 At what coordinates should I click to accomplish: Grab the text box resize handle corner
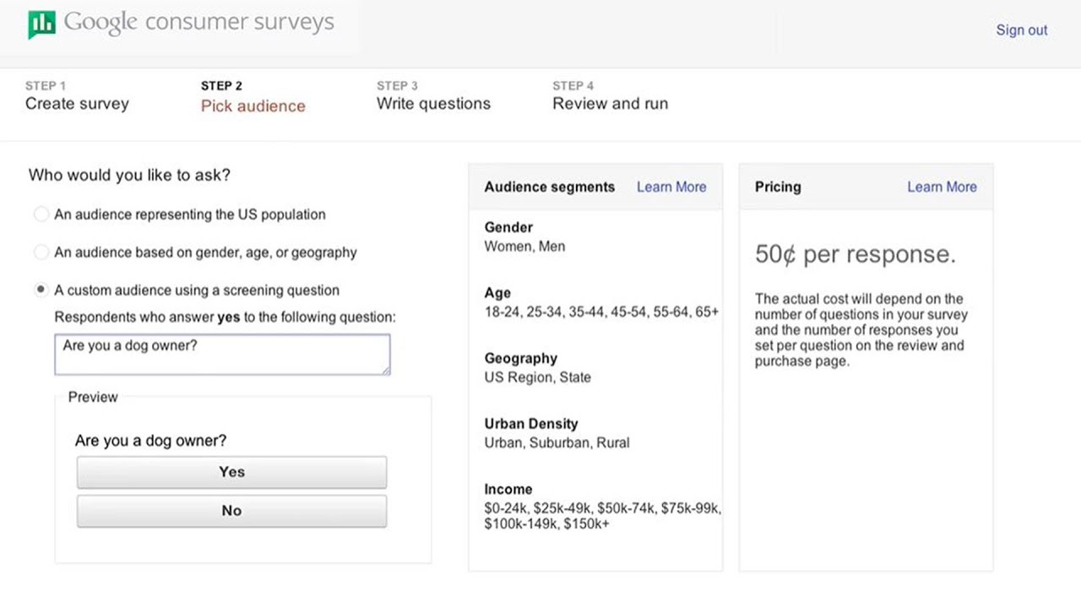coord(386,370)
